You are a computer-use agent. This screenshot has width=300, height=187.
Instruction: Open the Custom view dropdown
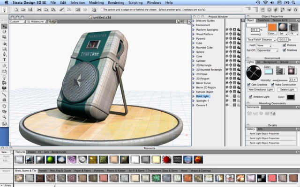[17, 22]
